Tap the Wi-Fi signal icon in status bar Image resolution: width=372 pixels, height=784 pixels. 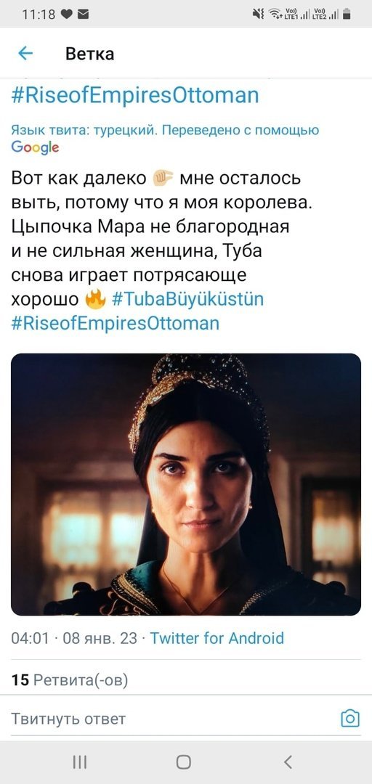pyautogui.click(x=275, y=15)
